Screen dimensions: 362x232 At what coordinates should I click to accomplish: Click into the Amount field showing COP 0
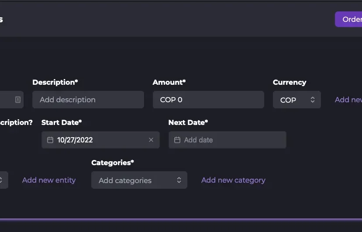tap(208, 100)
